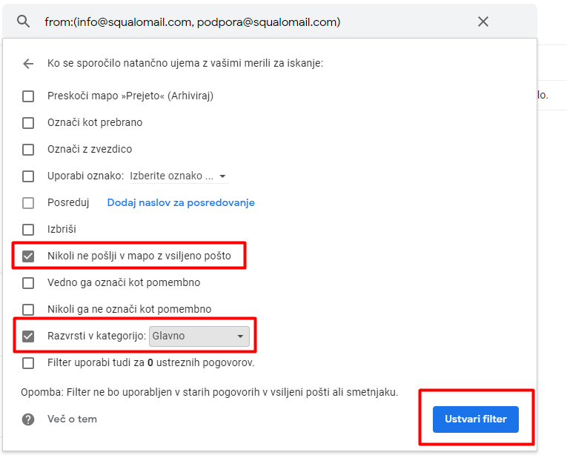Enable 'Vedno ga označi kot pomembno'
Image resolution: width=567 pixels, height=458 pixels.
click(x=28, y=283)
